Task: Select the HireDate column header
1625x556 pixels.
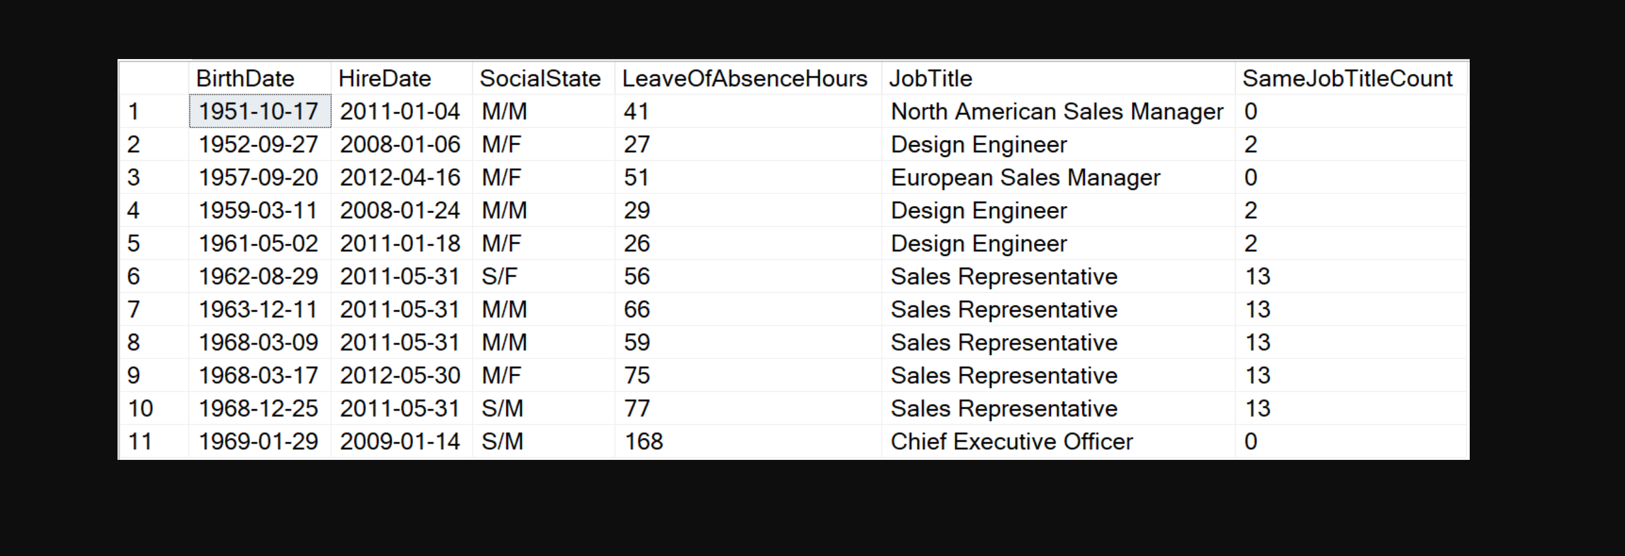Action: 402,78
